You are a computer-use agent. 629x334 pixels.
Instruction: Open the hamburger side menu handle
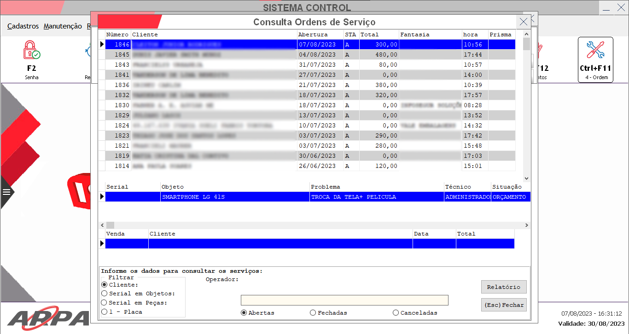pos(6,192)
